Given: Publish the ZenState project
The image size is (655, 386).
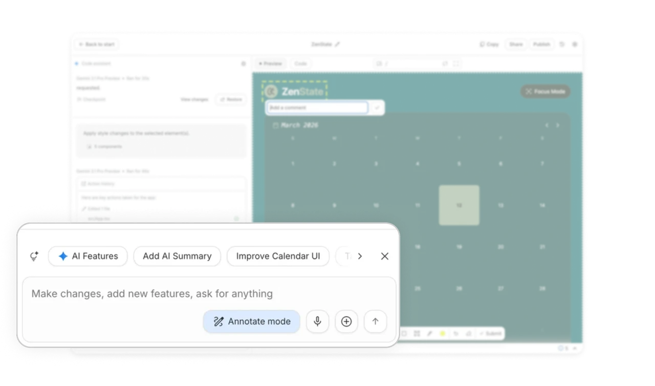Looking at the screenshot, I should click(x=541, y=44).
